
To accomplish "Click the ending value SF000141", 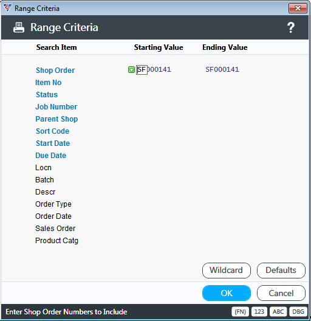I will click(222, 69).
